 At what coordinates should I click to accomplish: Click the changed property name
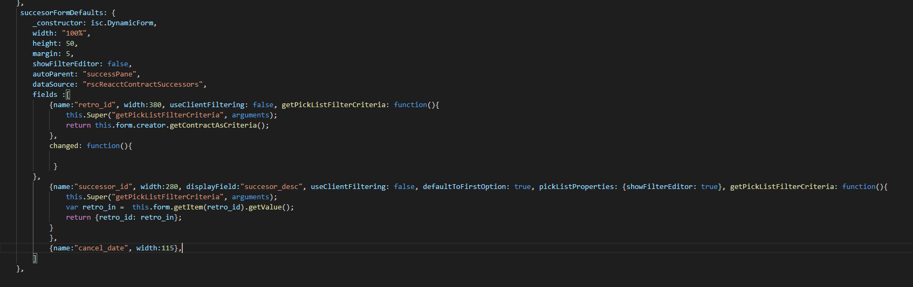pyautogui.click(x=64, y=145)
